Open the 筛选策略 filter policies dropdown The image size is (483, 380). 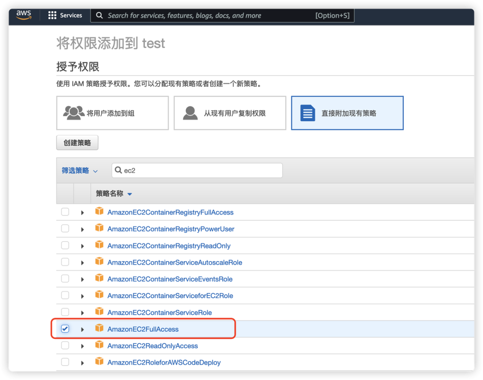pos(80,171)
